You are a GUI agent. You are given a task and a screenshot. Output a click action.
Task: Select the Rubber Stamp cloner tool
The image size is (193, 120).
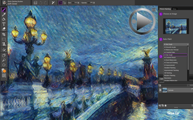(x=4, y=44)
